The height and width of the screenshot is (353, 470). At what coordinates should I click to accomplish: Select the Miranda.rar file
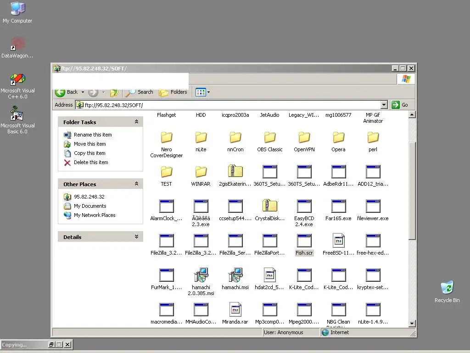pos(235,314)
